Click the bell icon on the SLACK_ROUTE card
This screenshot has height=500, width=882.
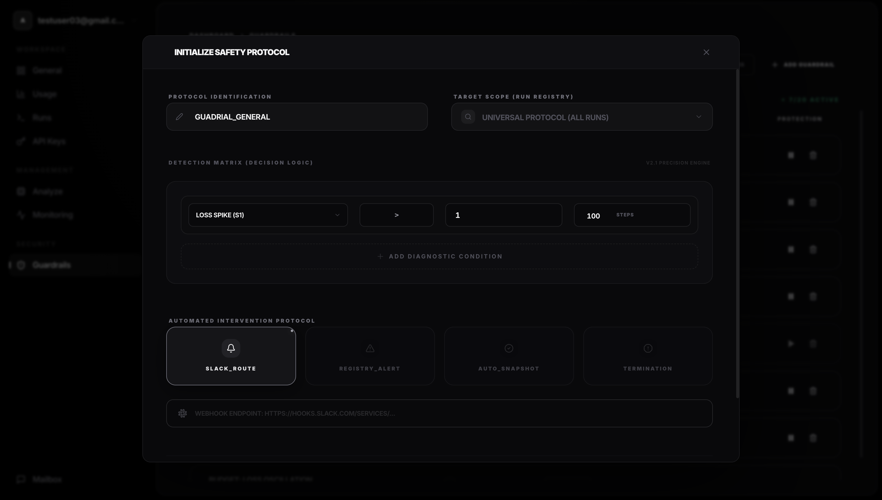click(x=231, y=348)
